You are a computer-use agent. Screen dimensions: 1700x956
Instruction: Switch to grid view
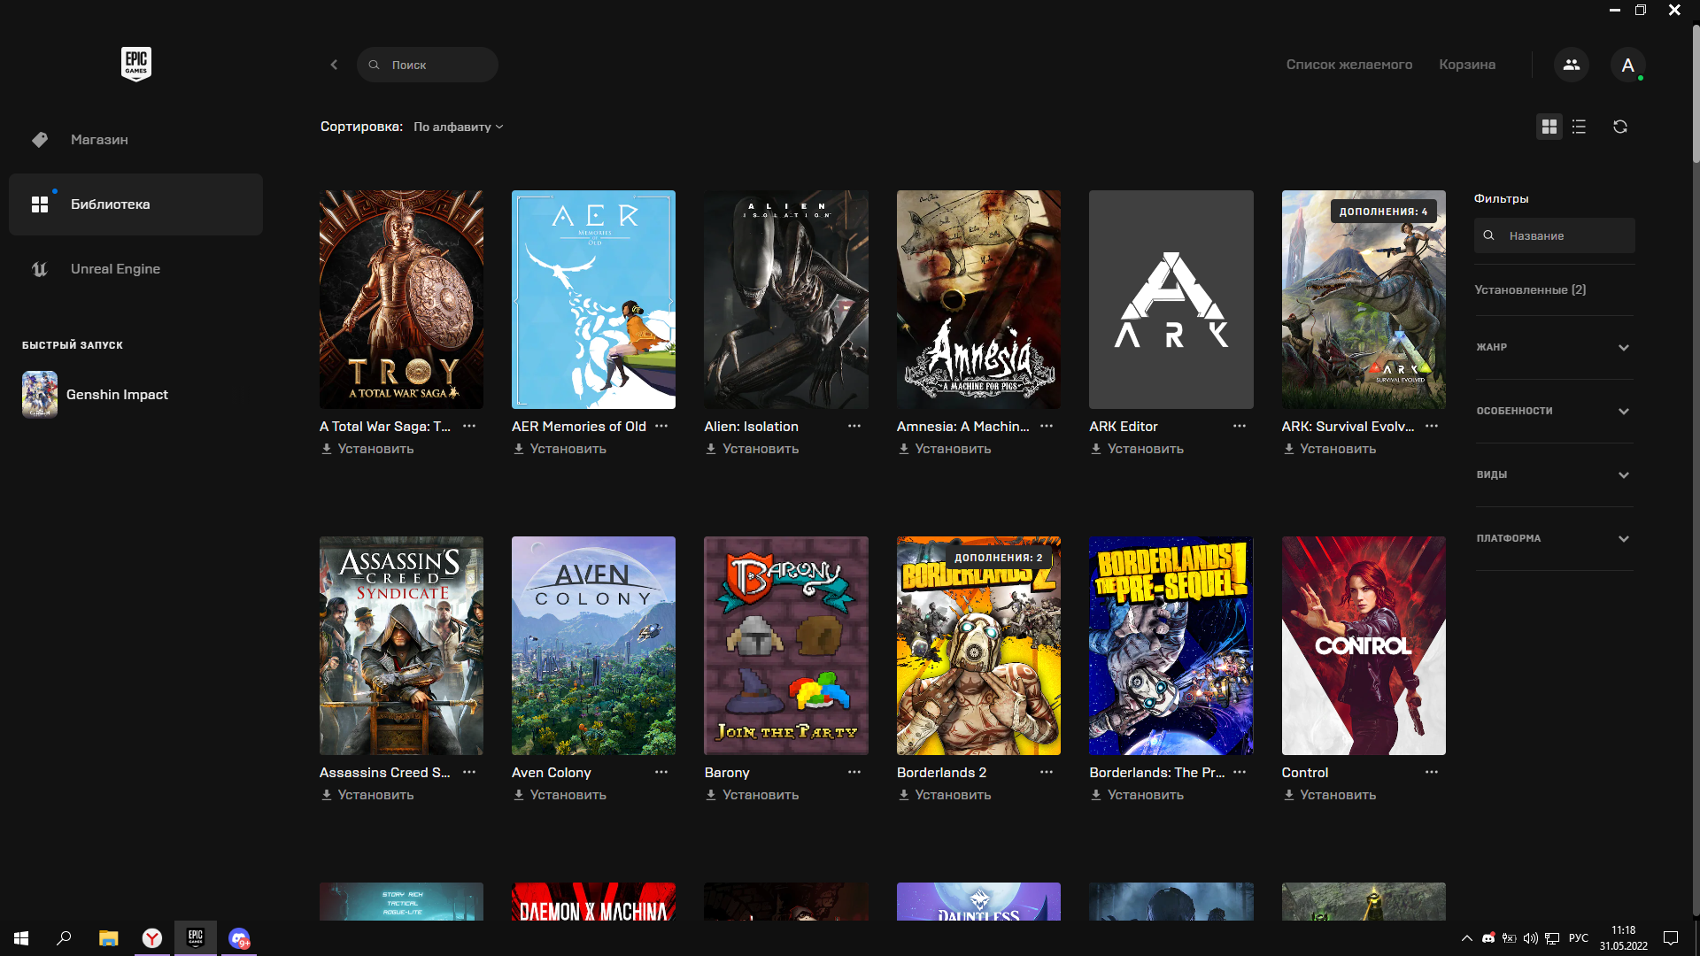point(1549,127)
